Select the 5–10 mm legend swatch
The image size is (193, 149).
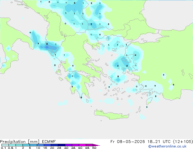click(x=33, y=145)
